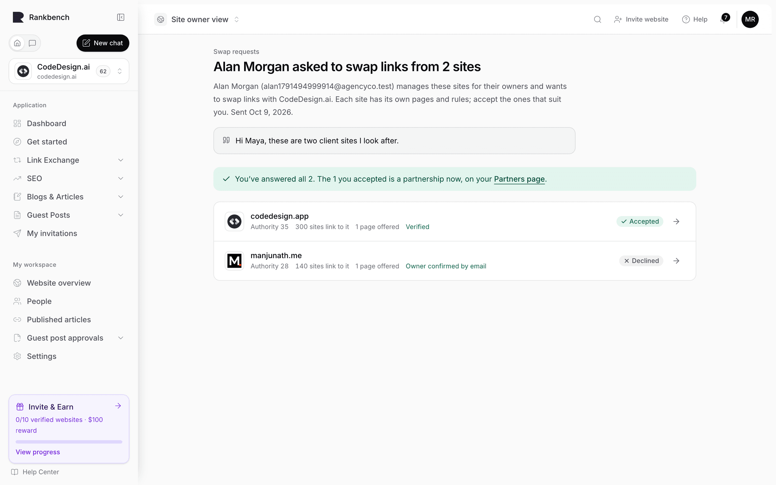Start a New chat
This screenshot has width=776, height=485.
(x=103, y=43)
